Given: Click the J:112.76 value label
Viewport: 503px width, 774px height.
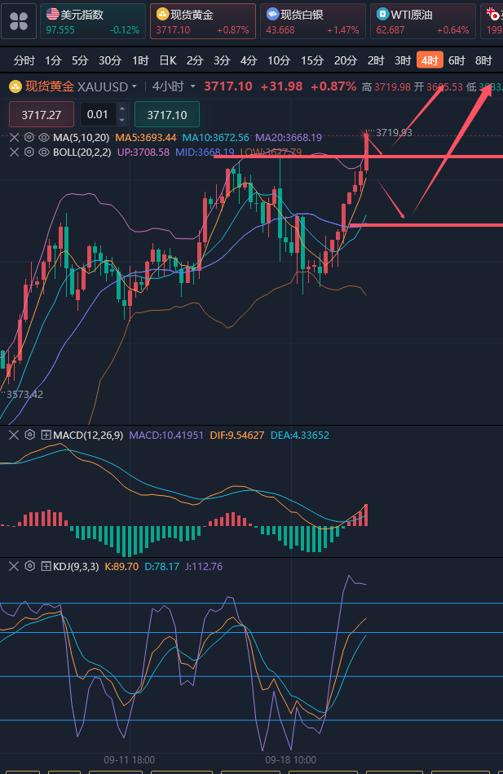Looking at the screenshot, I should click(x=203, y=567).
